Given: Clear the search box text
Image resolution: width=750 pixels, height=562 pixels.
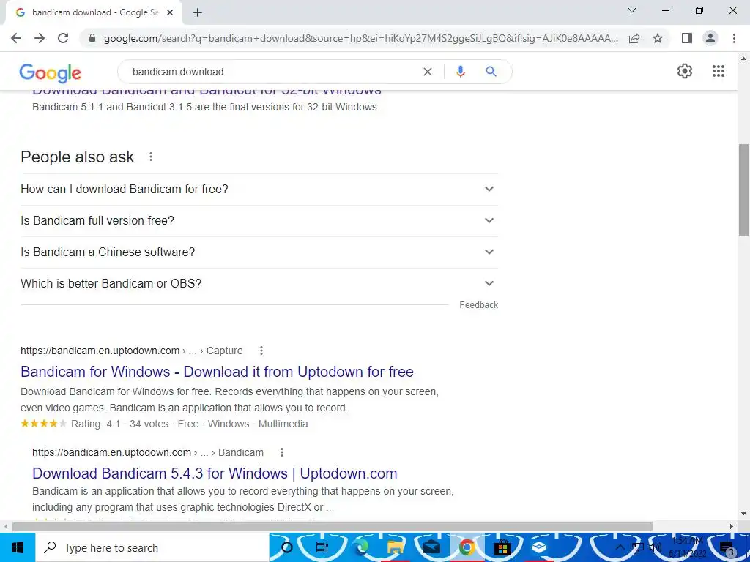Looking at the screenshot, I should pos(428,72).
